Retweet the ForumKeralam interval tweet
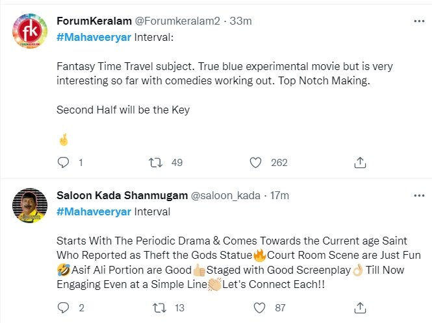Viewport: 432px width, 323px height. pos(156,163)
